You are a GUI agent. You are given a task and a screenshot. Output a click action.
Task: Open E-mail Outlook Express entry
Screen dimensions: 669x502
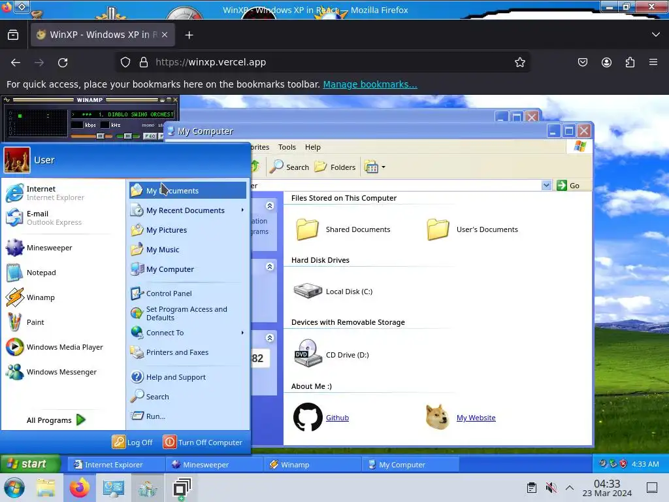[62, 218]
